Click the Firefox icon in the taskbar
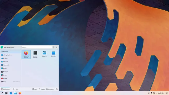 (20, 93)
